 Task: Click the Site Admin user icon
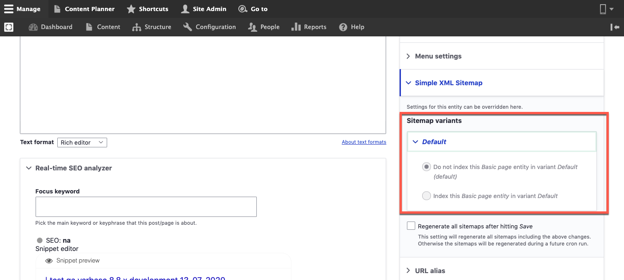(x=185, y=9)
